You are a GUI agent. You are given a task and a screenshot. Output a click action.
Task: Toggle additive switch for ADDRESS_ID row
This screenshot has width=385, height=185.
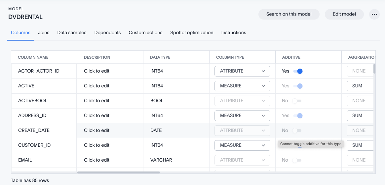298,116
